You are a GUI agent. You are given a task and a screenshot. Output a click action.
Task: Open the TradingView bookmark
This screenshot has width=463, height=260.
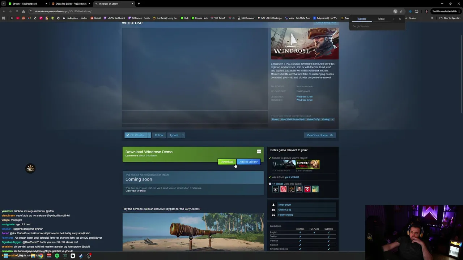(75, 18)
